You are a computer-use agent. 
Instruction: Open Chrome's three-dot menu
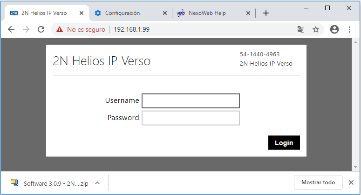[349, 29]
